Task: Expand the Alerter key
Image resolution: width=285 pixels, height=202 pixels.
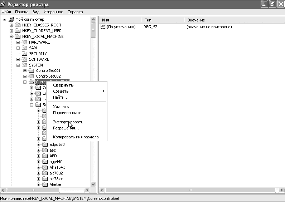Action: 38,184
